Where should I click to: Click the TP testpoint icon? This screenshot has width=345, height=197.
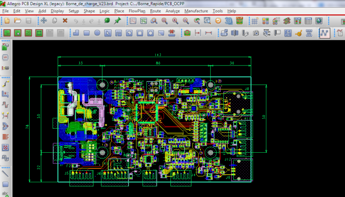(x=299, y=33)
